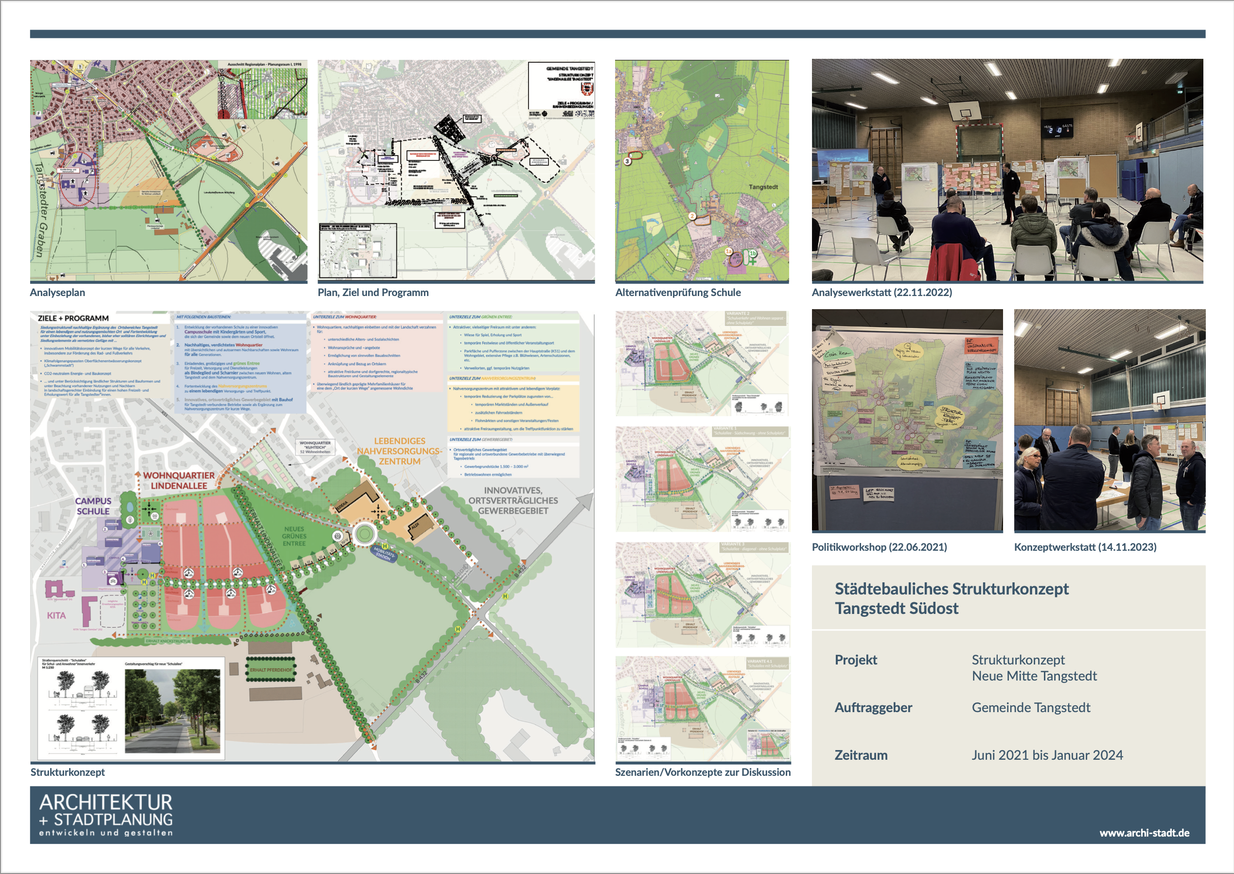Viewport: 1234px width, 874px height.
Task: Open the www.archi-stadt.de link
Action: [x=1144, y=833]
